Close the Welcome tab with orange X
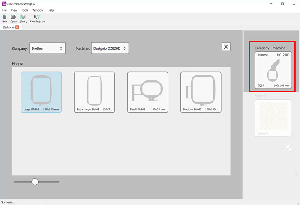This screenshot has height=205, width=300. click(x=17, y=27)
